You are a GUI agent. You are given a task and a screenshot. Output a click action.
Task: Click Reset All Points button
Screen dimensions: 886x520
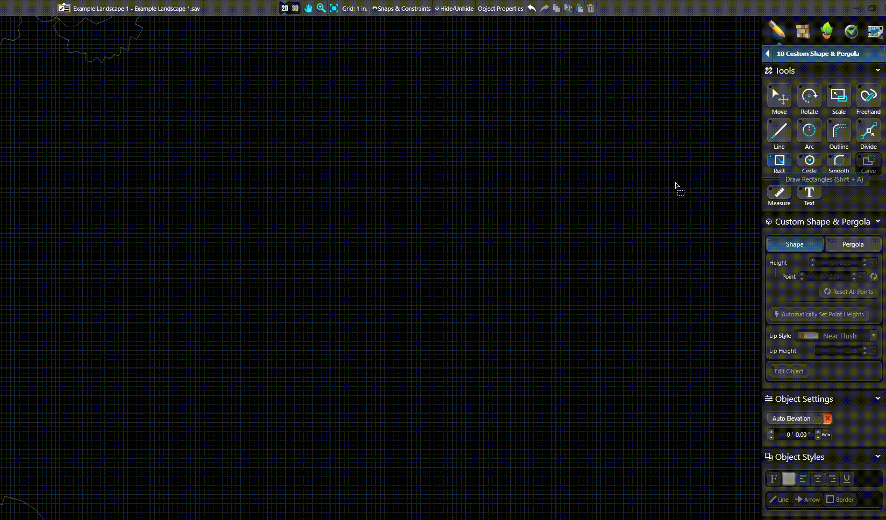pyautogui.click(x=848, y=292)
